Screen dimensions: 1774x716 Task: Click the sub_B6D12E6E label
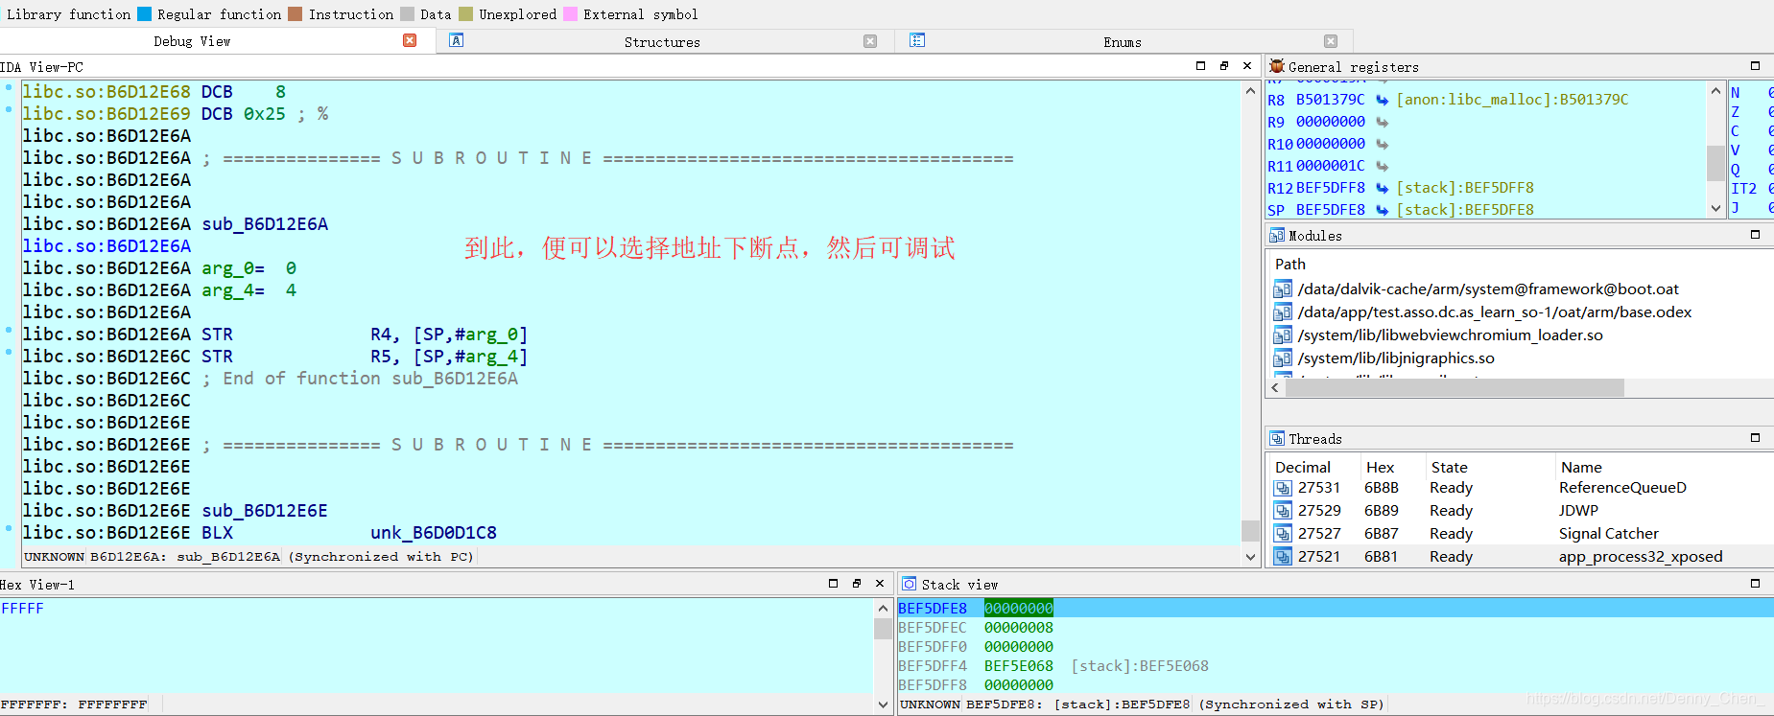point(265,511)
